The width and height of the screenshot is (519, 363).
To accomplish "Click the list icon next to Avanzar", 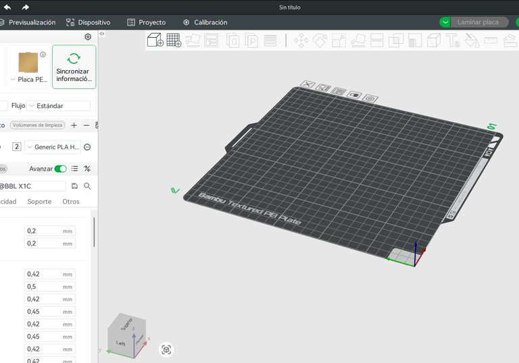I will (75, 169).
